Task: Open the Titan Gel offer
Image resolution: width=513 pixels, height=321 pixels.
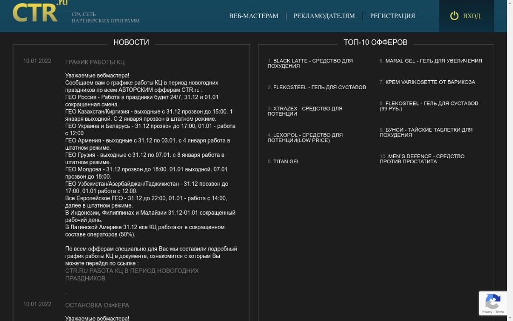Action: [286, 161]
